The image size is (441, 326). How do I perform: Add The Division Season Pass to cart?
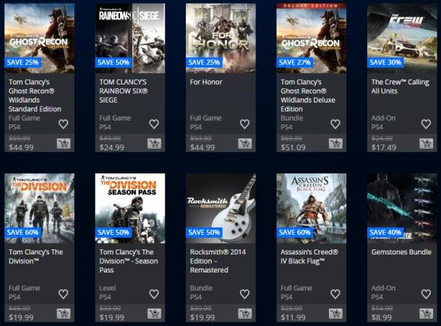click(x=155, y=314)
